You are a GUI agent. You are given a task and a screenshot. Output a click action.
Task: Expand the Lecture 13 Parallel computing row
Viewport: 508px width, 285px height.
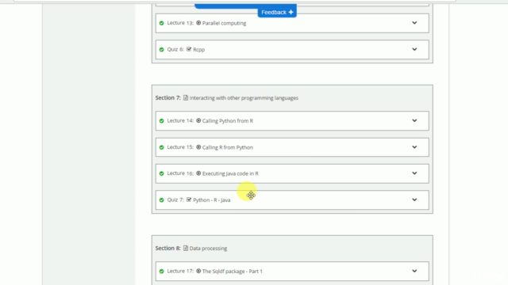(414, 23)
